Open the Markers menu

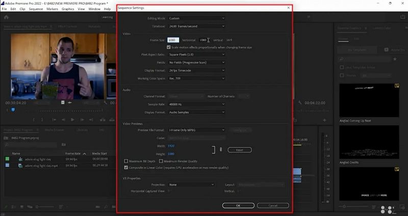click(x=53, y=9)
